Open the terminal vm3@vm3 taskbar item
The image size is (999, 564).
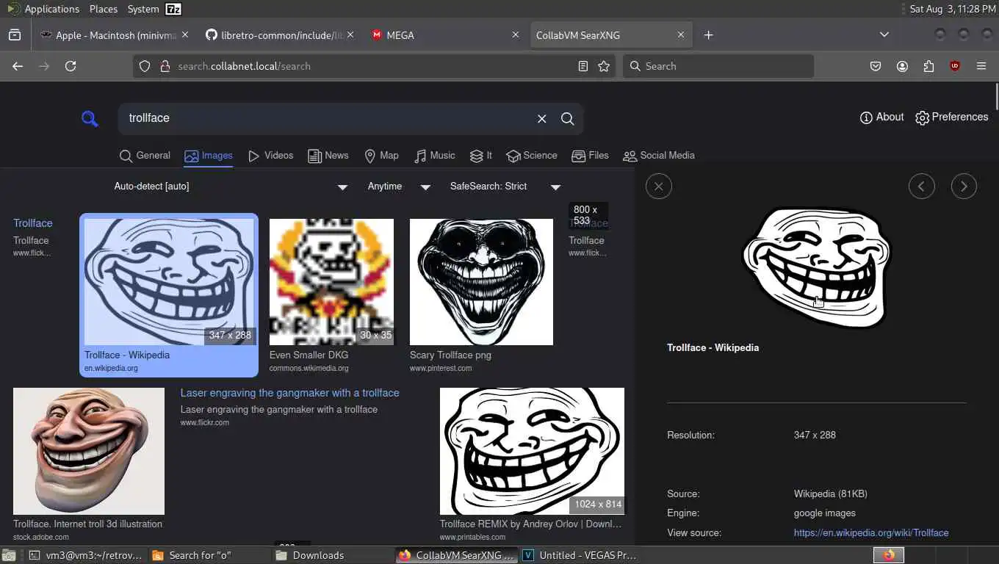[x=86, y=555]
